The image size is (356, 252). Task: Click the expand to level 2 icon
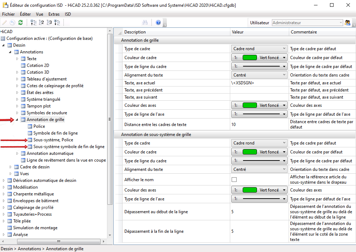tap(41, 22)
